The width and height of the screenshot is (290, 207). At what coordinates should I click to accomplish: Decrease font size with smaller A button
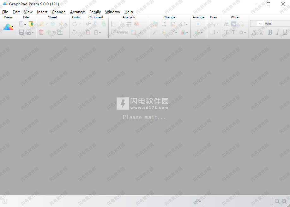[x=261, y=33]
